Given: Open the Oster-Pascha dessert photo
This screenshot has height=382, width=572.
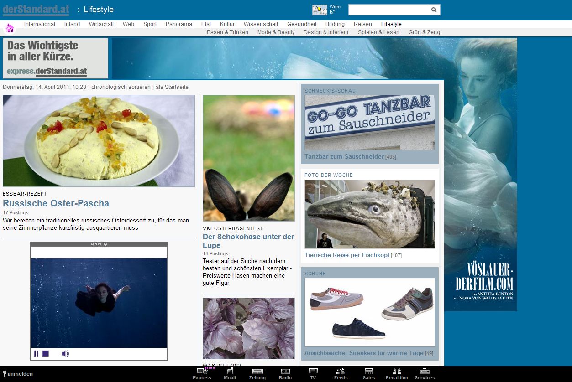Looking at the screenshot, I should tap(99, 141).
